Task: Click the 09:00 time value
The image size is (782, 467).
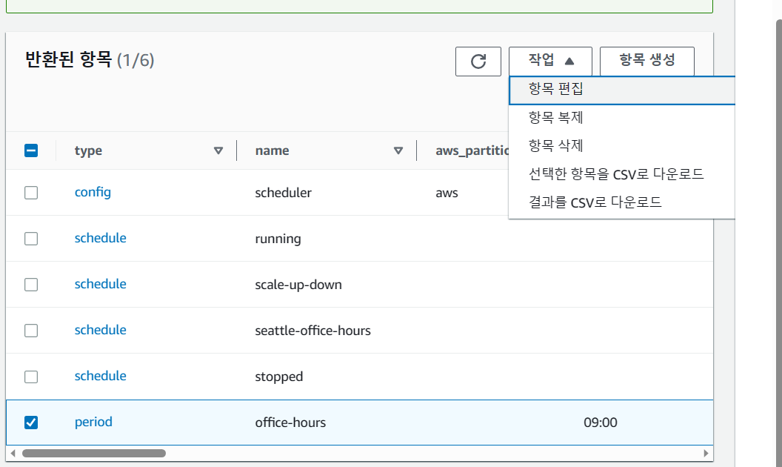Action: click(x=601, y=423)
